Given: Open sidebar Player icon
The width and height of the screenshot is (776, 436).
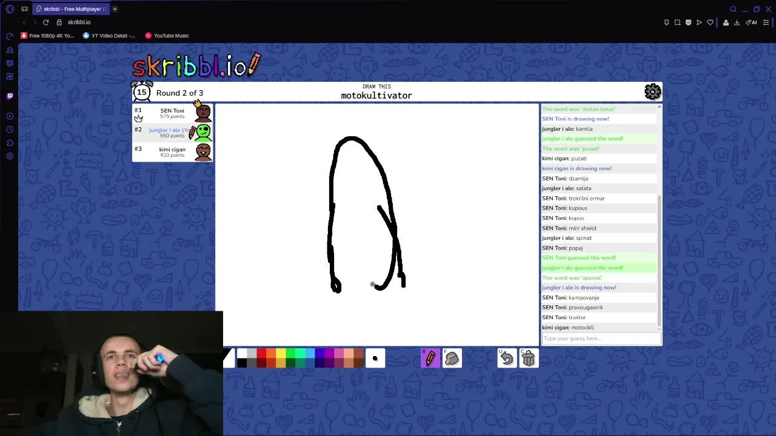Looking at the screenshot, I should (x=10, y=116).
